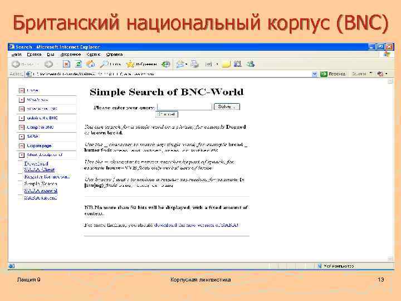Click the Links toolbar label
Screen dimensions: 401x301
[x=359, y=74]
